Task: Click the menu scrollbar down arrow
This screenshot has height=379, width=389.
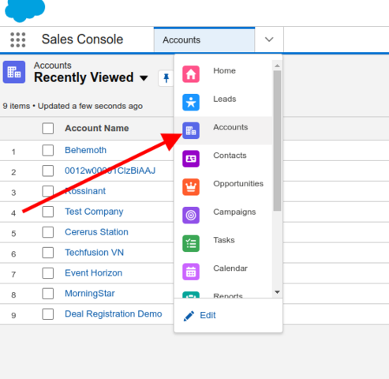Action: [277, 292]
